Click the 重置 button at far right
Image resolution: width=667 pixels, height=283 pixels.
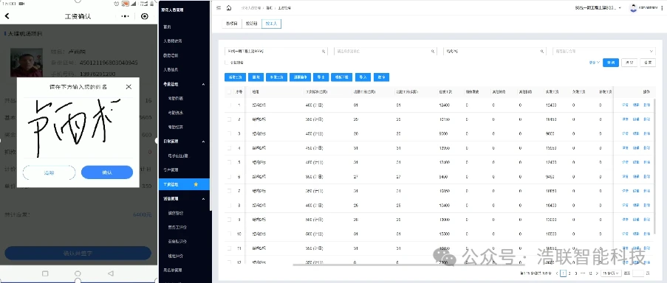pos(649,63)
